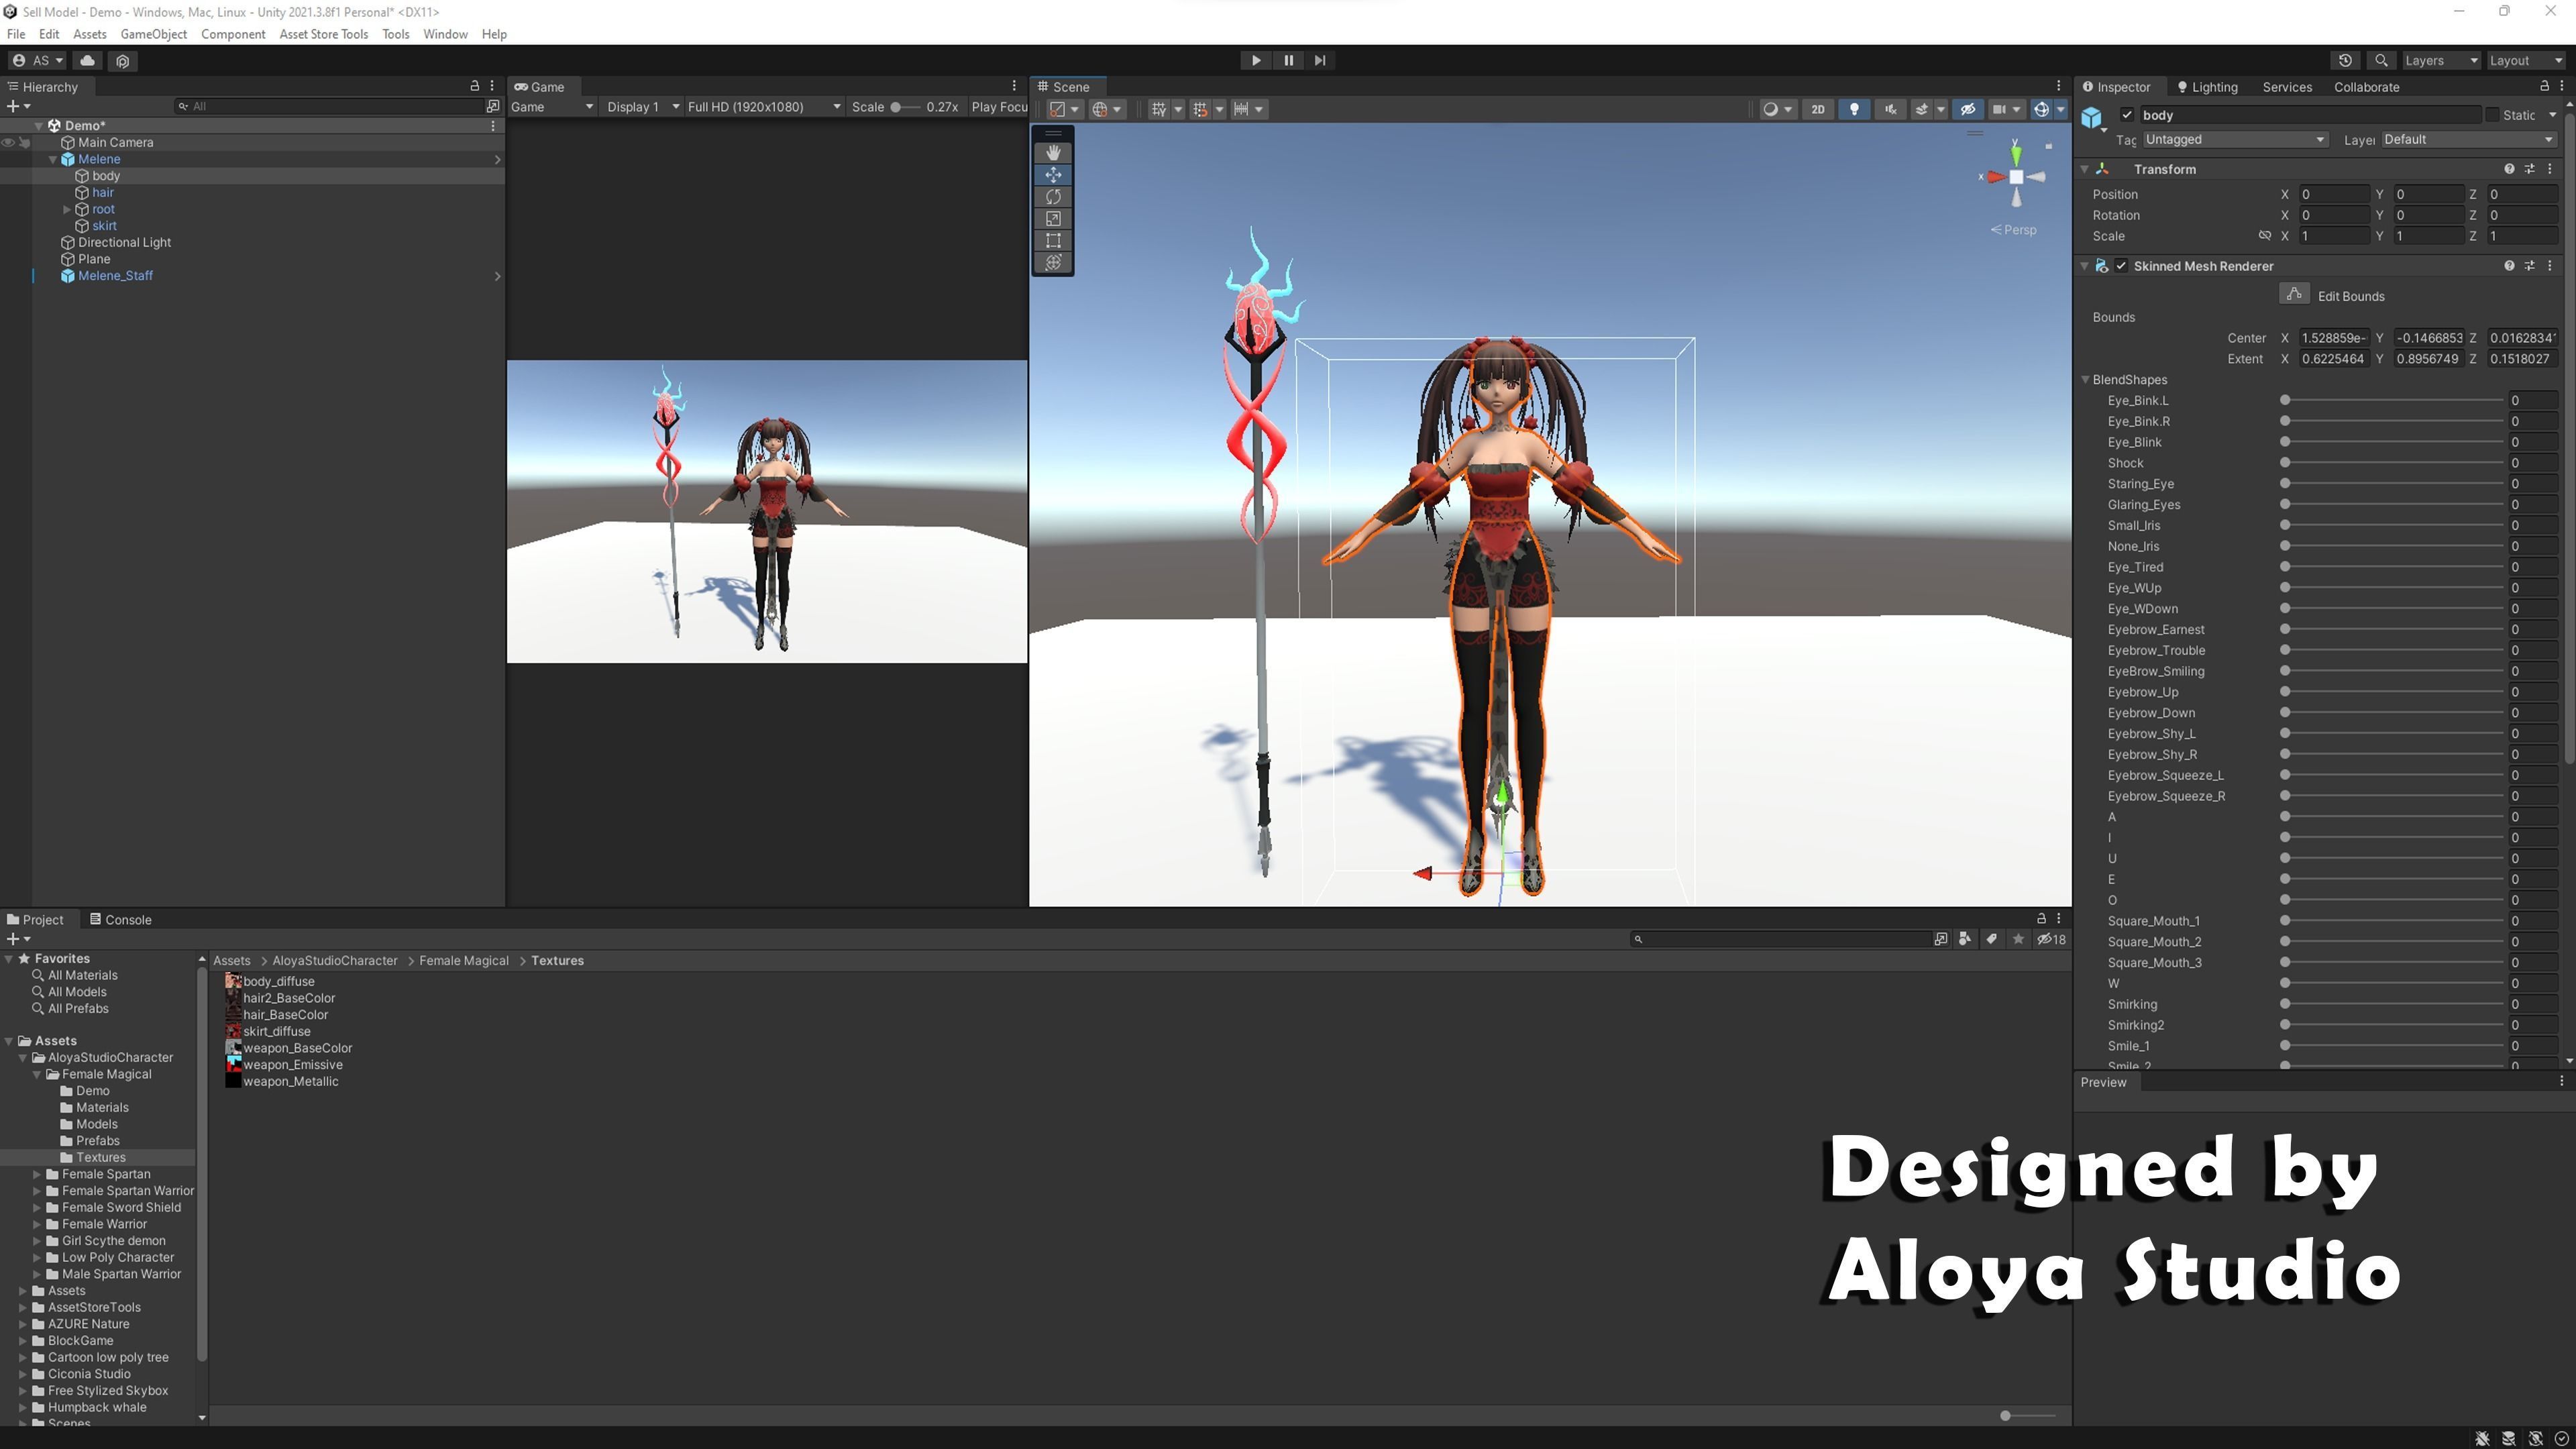
Task: Toggle Skinned Mesh Renderer enabled checkbox
Action: [2121, 266]
